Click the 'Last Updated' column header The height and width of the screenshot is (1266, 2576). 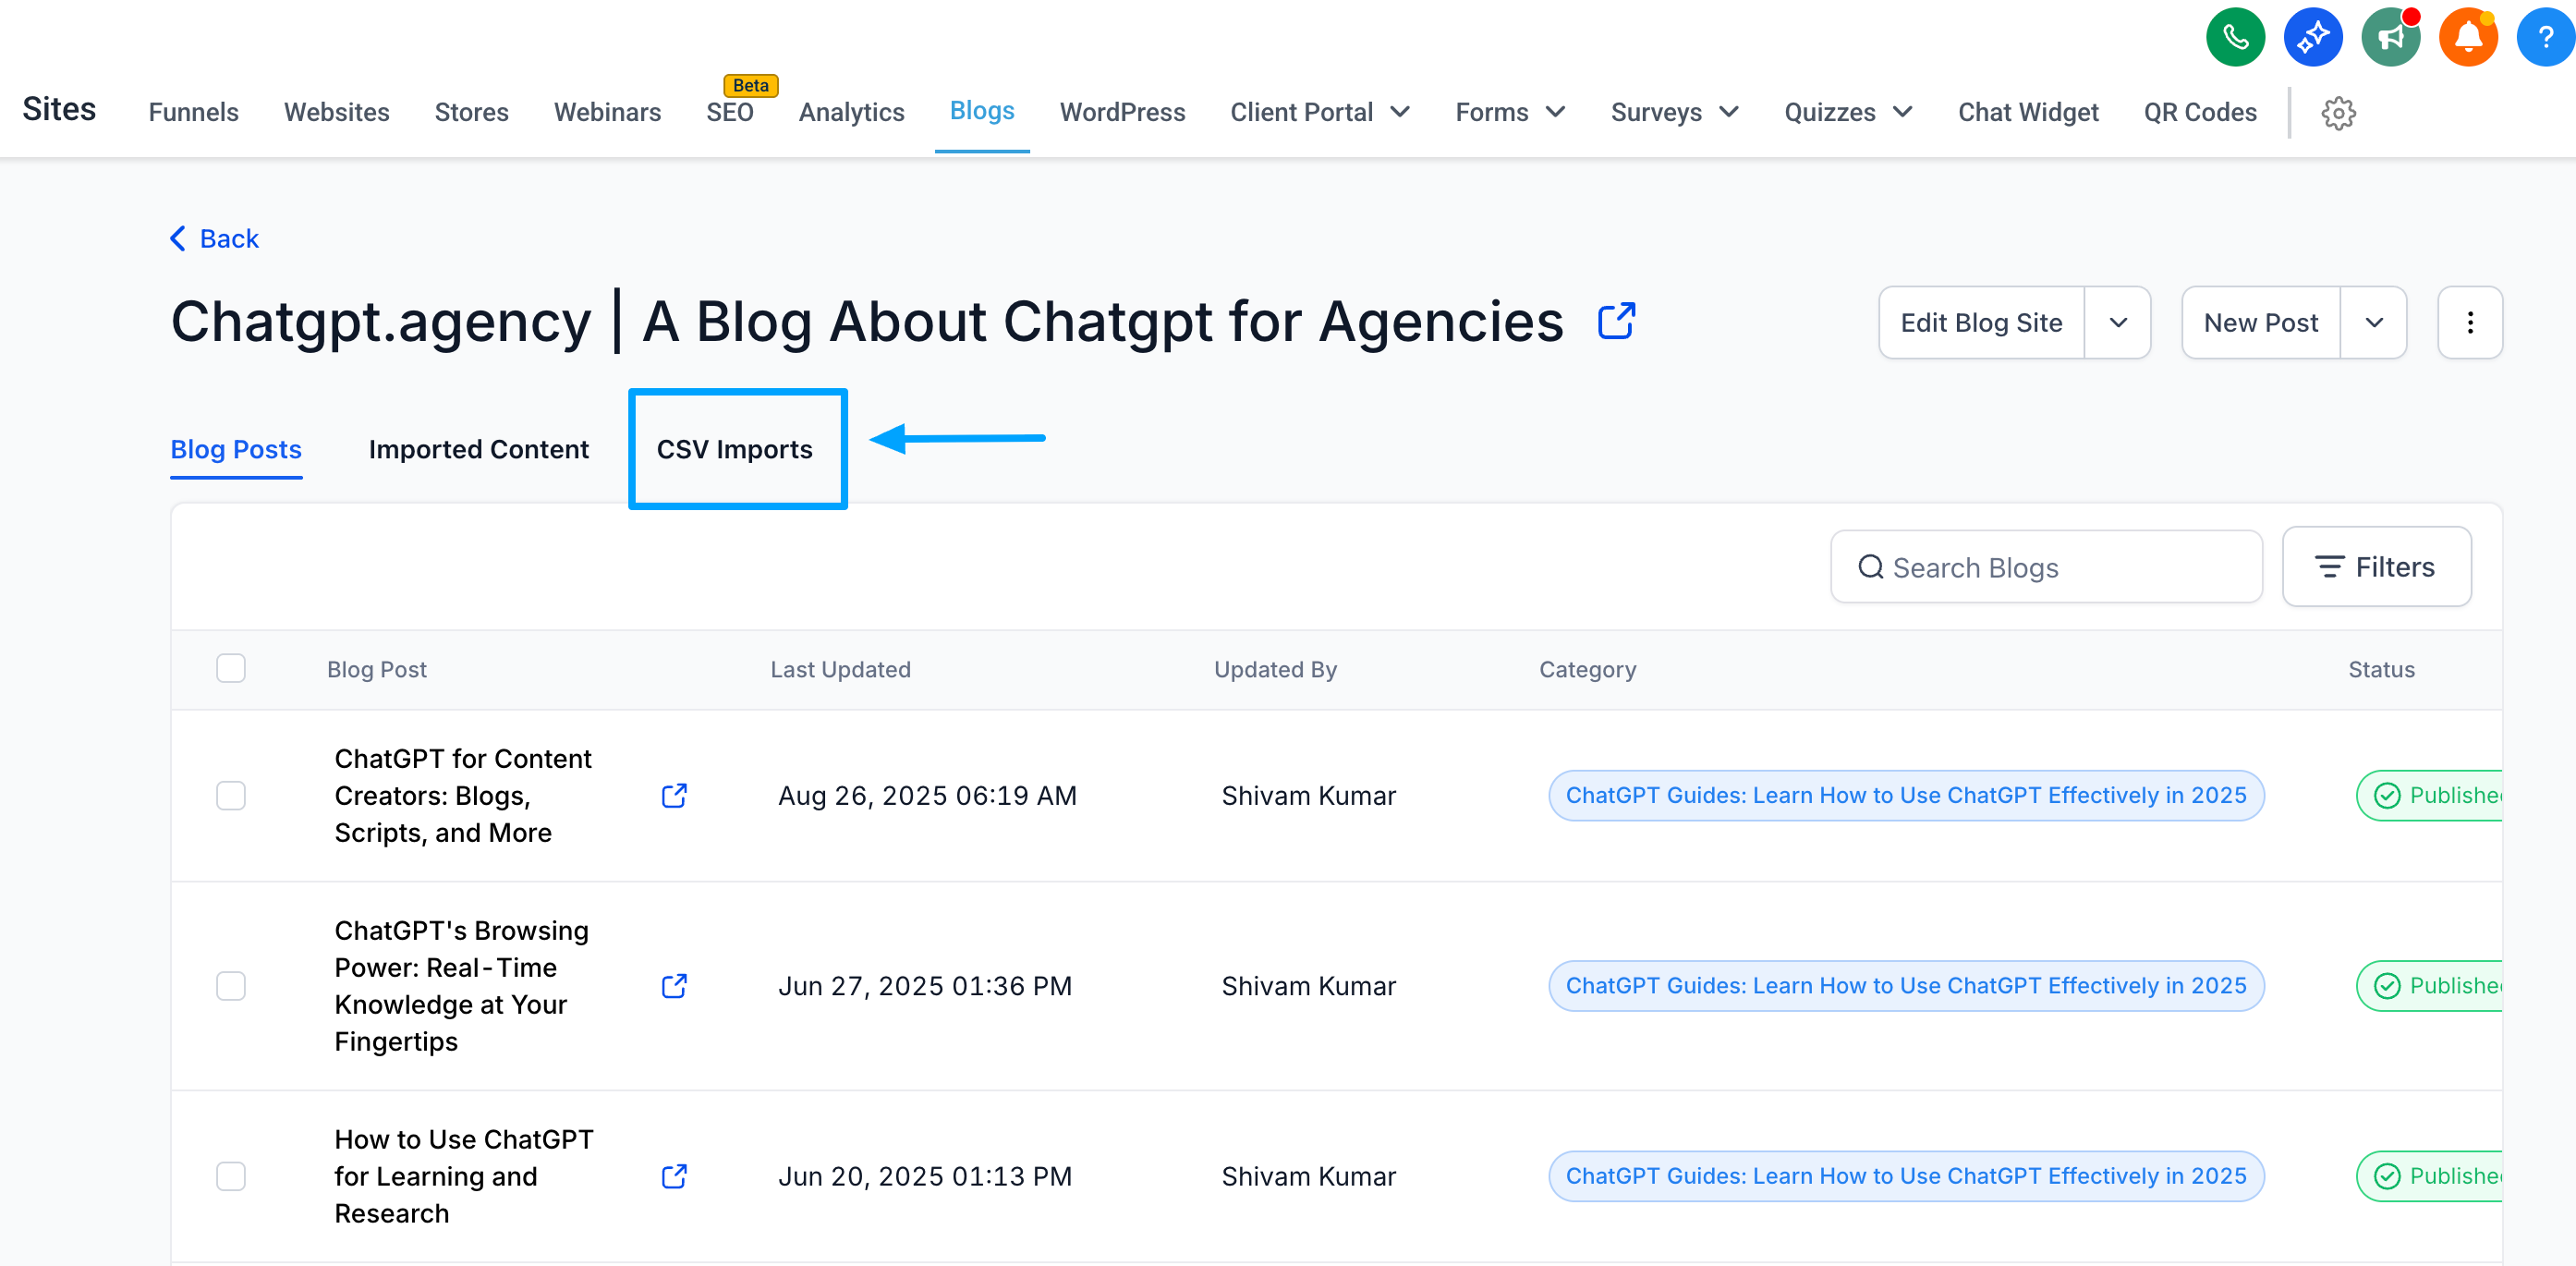[840, 669]
